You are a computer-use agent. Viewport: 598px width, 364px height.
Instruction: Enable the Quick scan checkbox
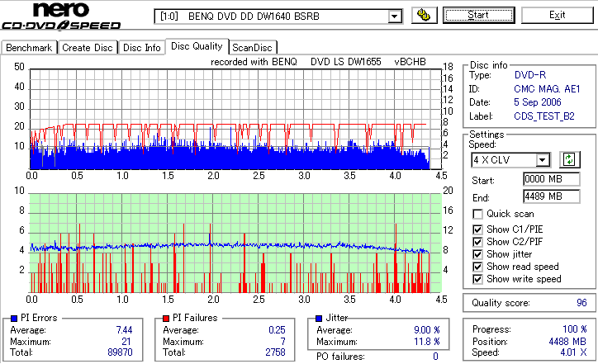pos(477,214)
